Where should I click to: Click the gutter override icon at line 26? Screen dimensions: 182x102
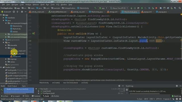pyautogui.click(x=34, y=33)
